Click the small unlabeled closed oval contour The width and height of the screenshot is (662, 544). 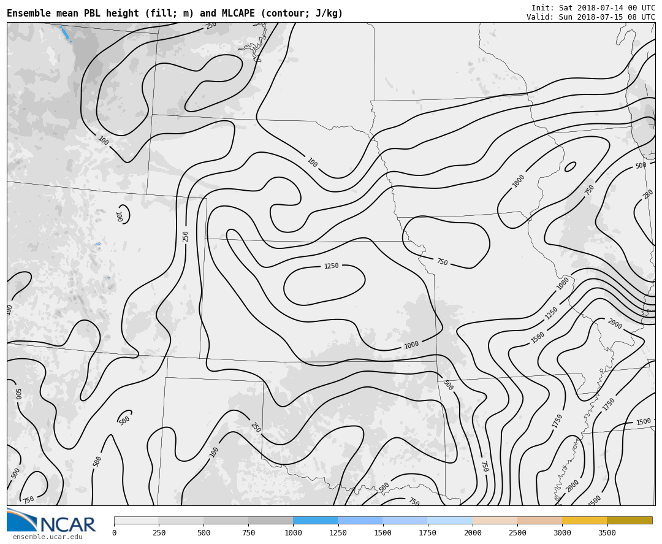(x=570, y=167)
